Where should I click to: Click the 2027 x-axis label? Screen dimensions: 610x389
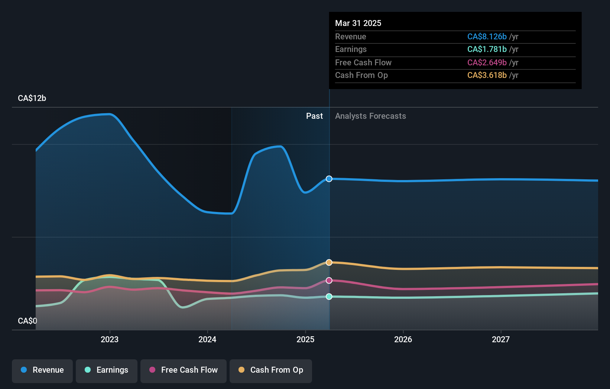point(501,339)
